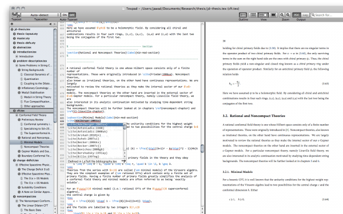Click the document icon in title bar

pos(123,9)
